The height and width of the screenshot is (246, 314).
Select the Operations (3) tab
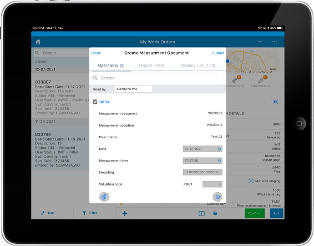click(x=111, y=66)
